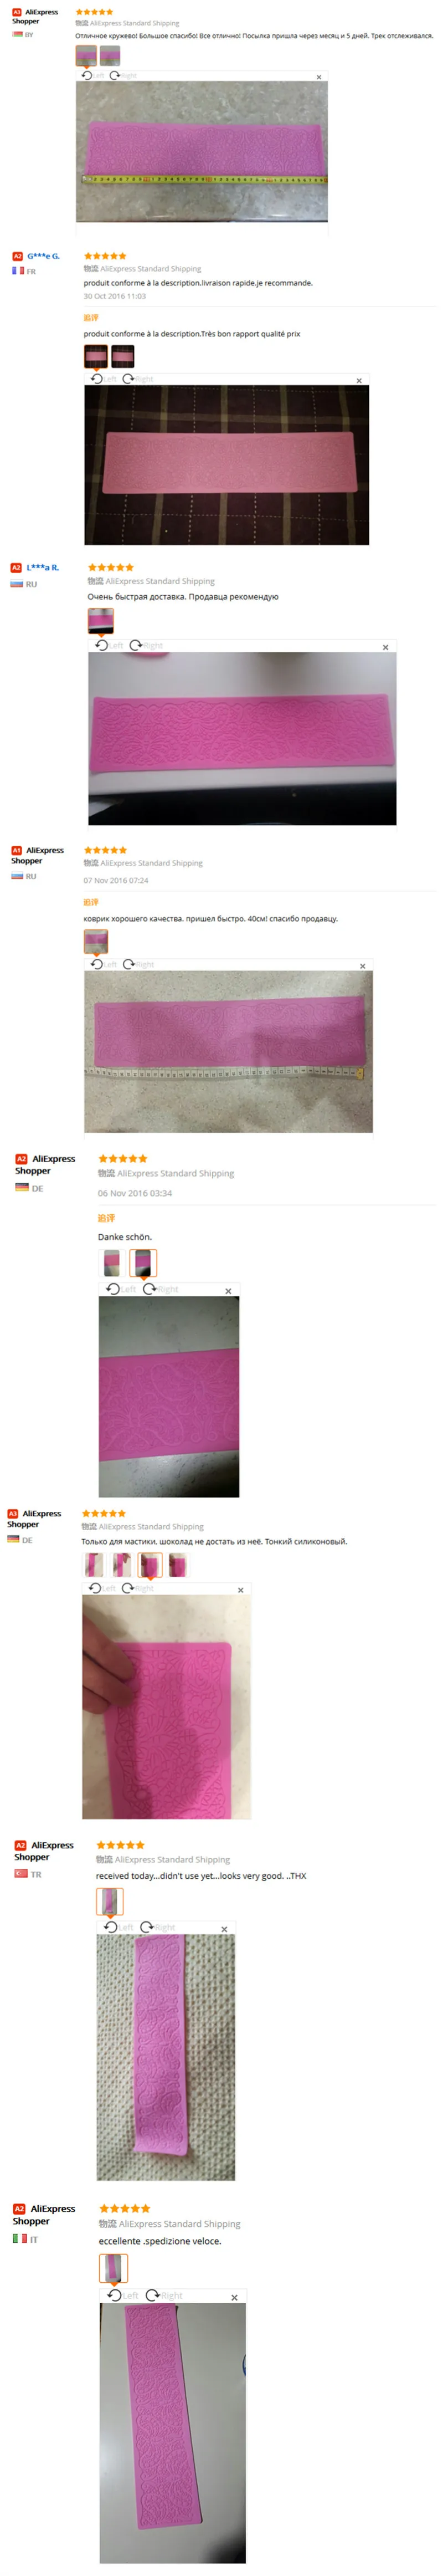This screenshot has width=443, height=2576.
Task: Select the thumbnail under "Очень быстрая доставка"
Action: (100, 621)
